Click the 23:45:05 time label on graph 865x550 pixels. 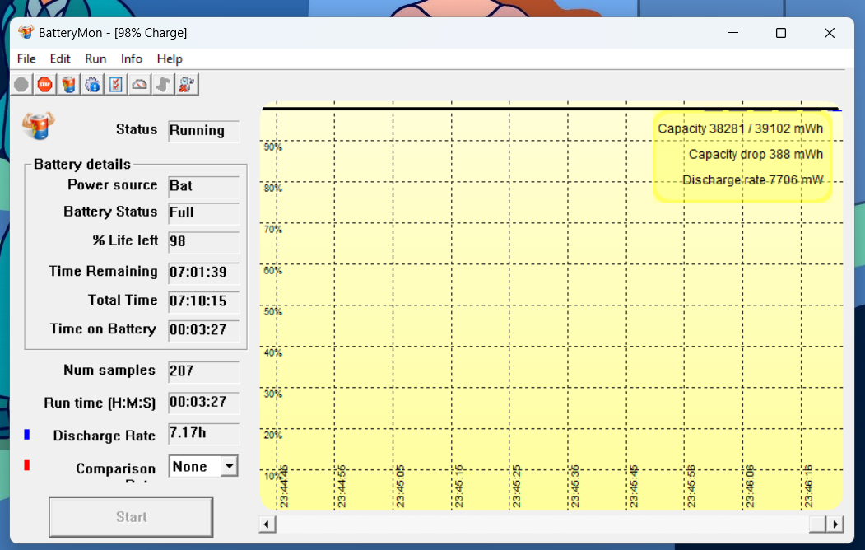point(400,486)
